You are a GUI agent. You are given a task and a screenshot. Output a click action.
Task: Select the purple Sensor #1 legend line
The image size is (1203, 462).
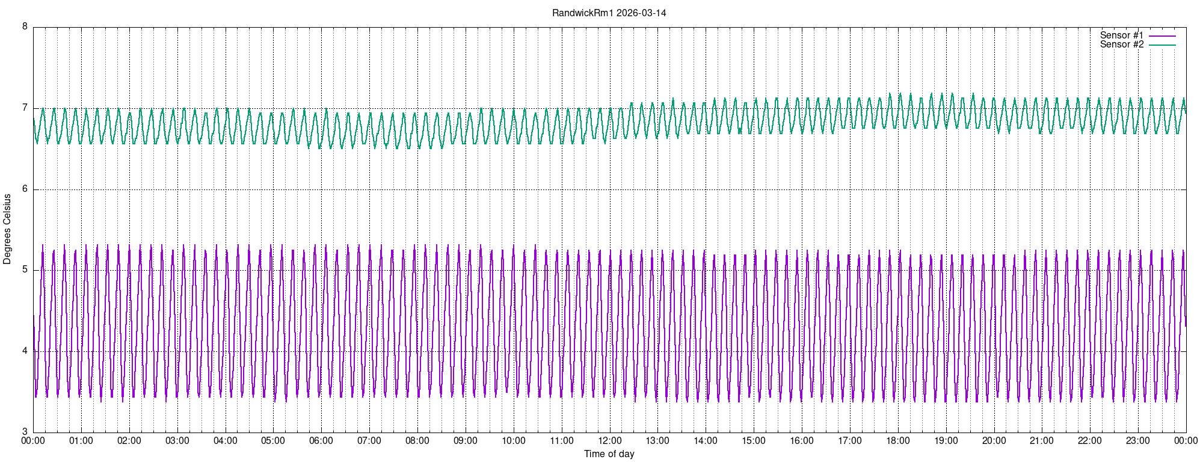click(1162, 36)
